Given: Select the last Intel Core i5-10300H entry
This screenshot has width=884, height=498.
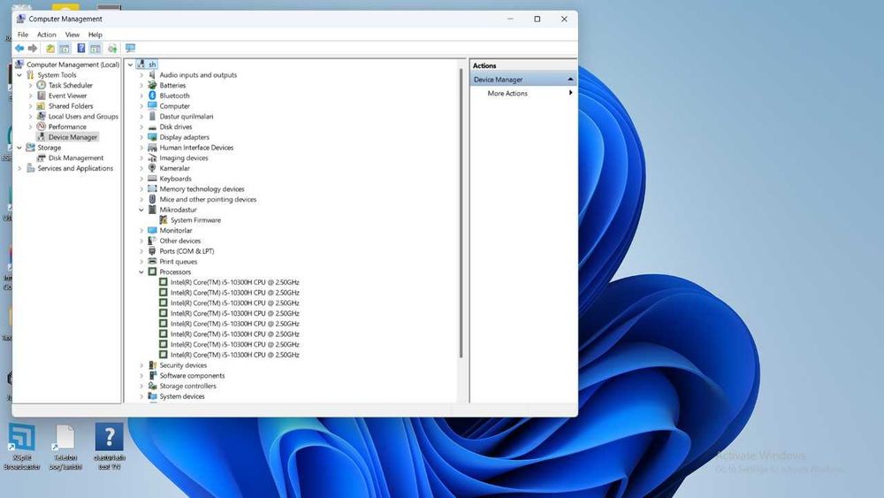Looking at the screenshot, I should coord(234,355).
